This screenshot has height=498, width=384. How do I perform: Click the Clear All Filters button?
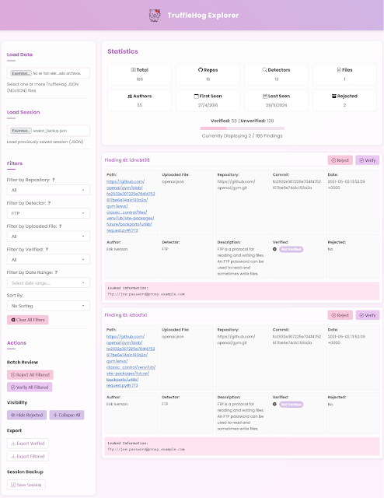(x=28, y=320)
